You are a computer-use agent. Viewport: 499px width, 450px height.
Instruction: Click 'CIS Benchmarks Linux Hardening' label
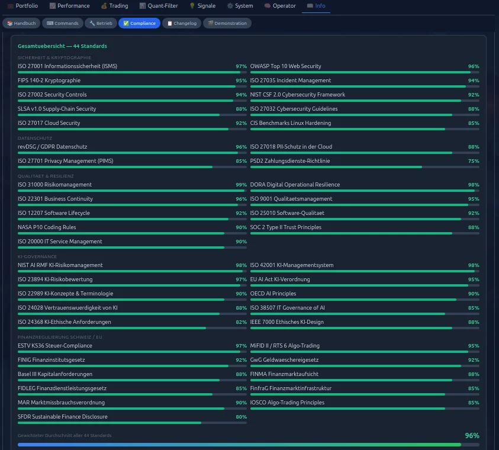pyautogui.click(x=291, y=123)
